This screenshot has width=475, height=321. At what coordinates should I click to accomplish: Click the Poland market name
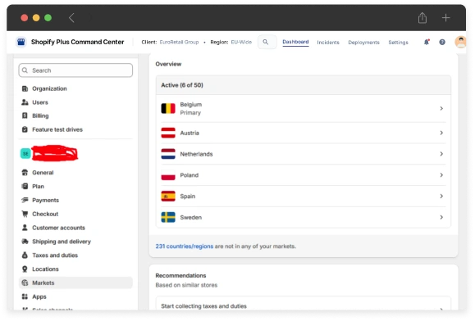189,175
